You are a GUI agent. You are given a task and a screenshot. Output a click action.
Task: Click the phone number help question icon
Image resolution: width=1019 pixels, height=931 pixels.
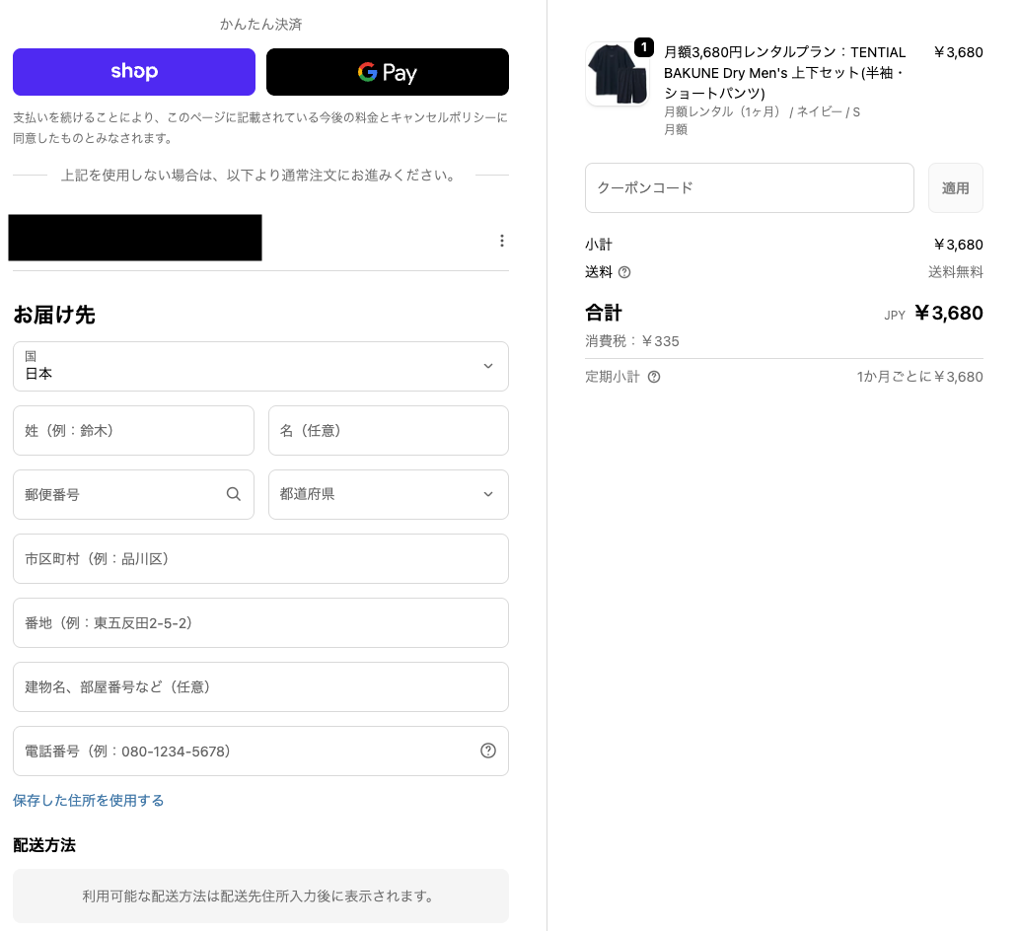(488, 751)
